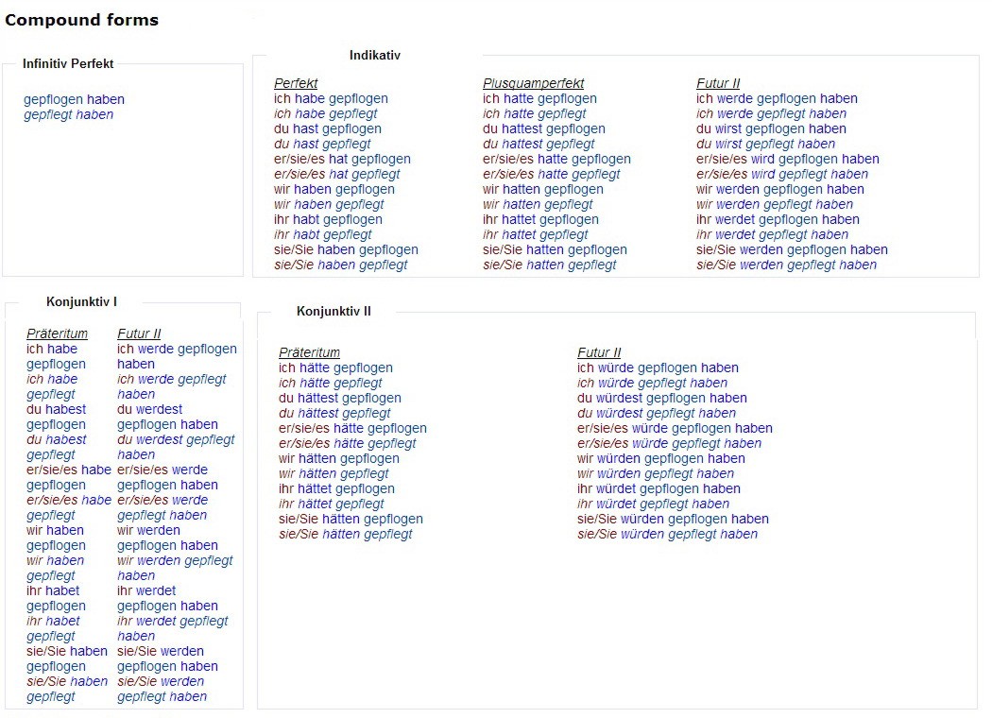Click 'ich habe gepflogen' in Indikativ Perfekt
The image size is (992, 718).
pyautogui.click(x=331, y=98)
